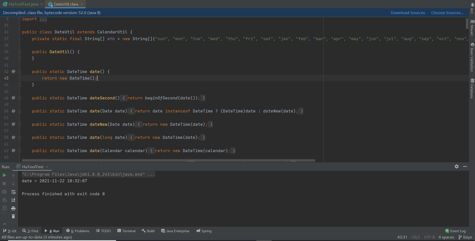
Task: Click gutter @ icon at line 58
Action: (13, 137)
